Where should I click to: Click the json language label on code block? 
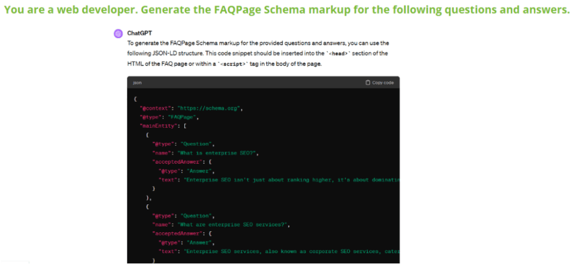pyautogui.click(x=137, y=83)
